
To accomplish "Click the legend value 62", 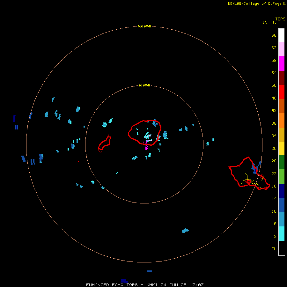I will pyautogui.click(x=274, y=48).
